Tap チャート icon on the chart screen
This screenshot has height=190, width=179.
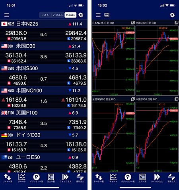pos(113,178)
